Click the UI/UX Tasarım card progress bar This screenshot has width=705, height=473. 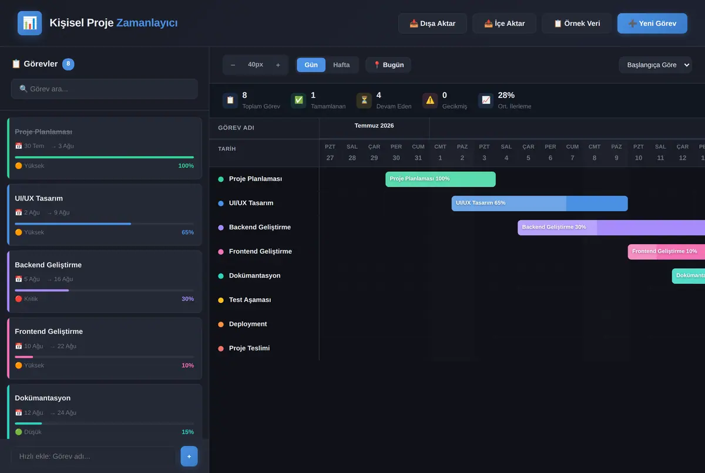(x=105, y=224)
